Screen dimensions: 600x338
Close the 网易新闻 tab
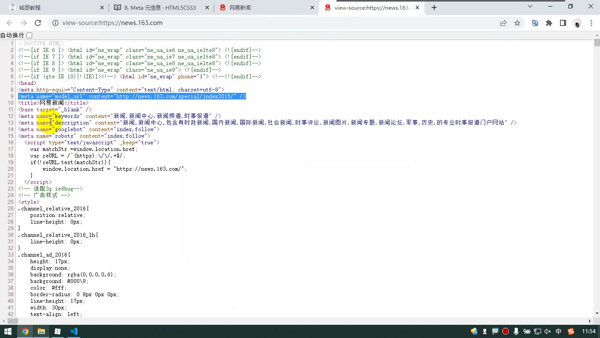click(x=312, y=7)
